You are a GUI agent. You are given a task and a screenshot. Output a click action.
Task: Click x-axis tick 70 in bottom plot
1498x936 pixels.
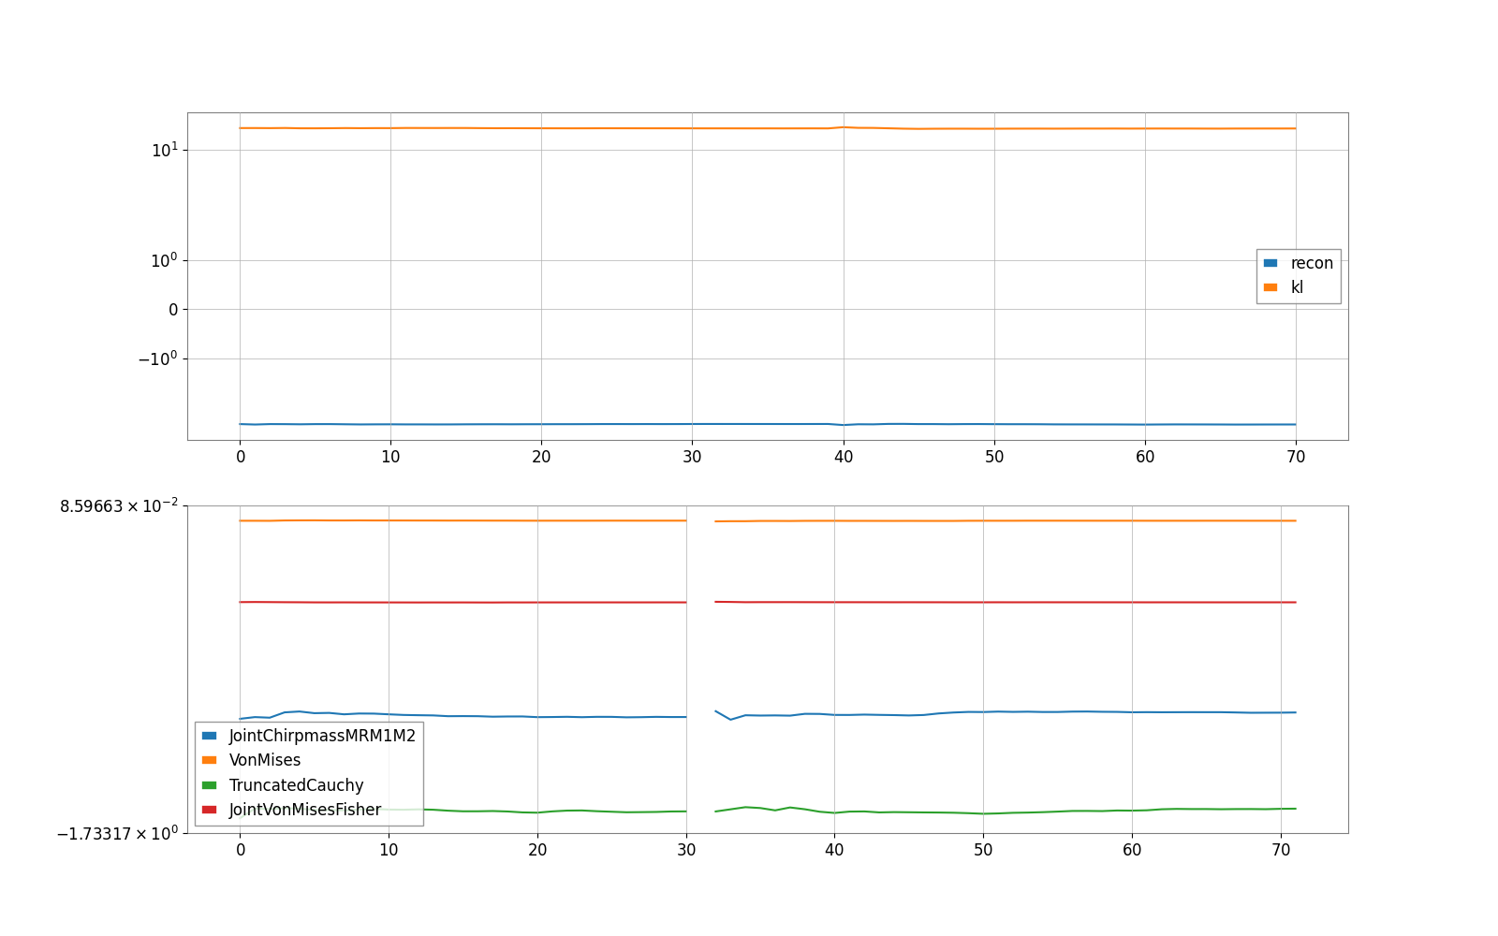(x=1281, y=850)
